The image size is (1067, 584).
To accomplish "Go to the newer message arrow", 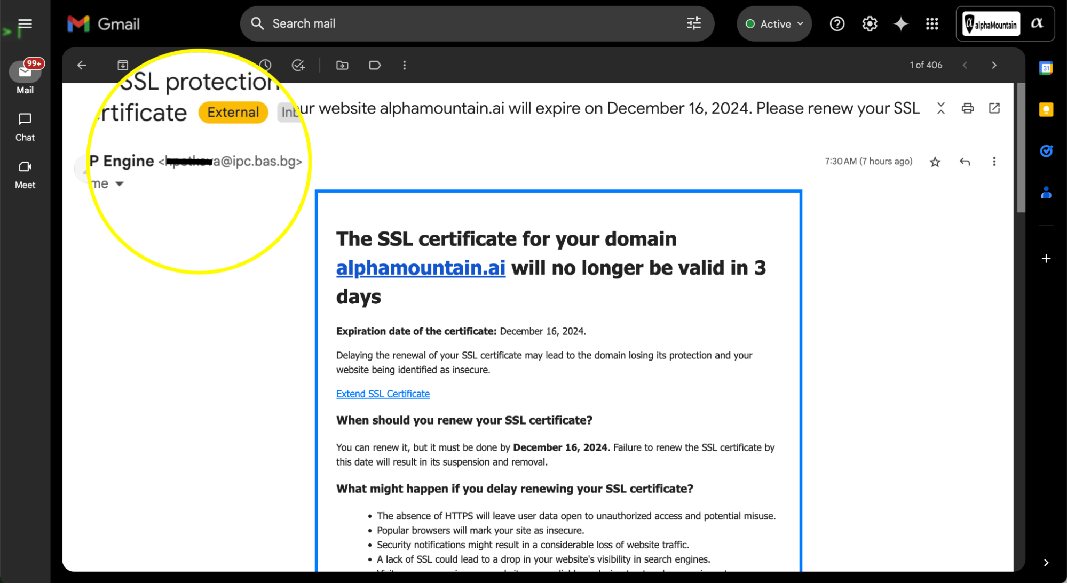I will (965, 65).
